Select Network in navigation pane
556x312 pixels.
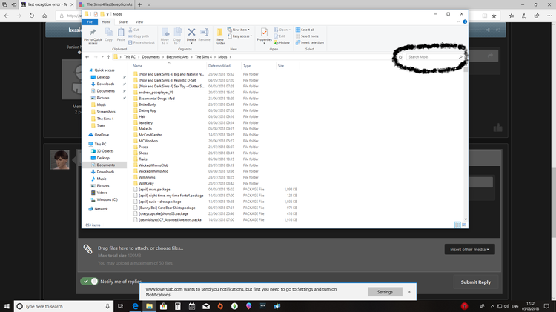101,209
